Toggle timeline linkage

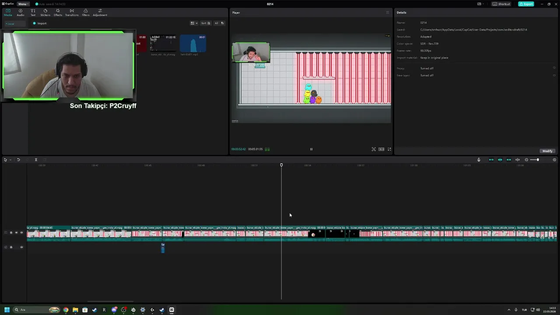pos(508,160)
